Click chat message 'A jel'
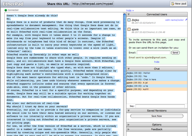192x136 pixels. (145, 83)
